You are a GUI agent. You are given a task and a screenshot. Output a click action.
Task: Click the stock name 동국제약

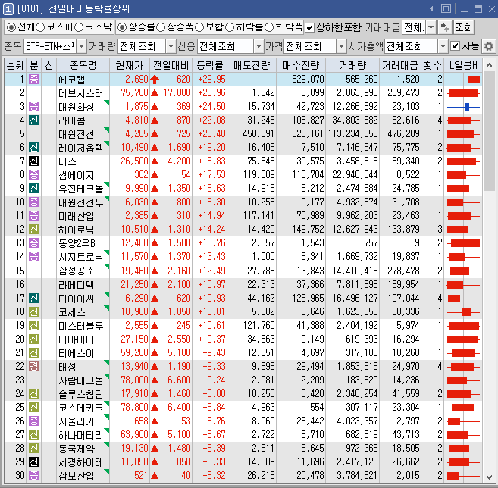coord(77,449)
